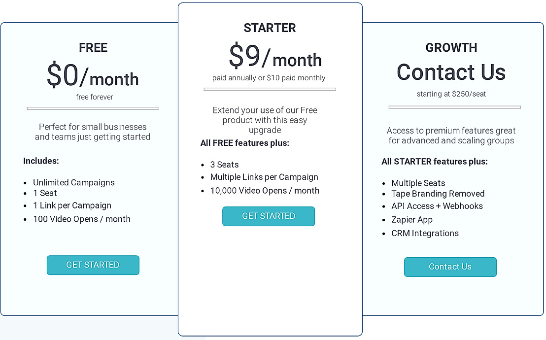Click the GROWTH plan title
This screenshot has width=546, height=340.
[x=451, y=48]
